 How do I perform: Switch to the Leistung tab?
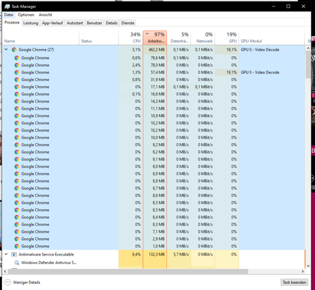point(31,23)
